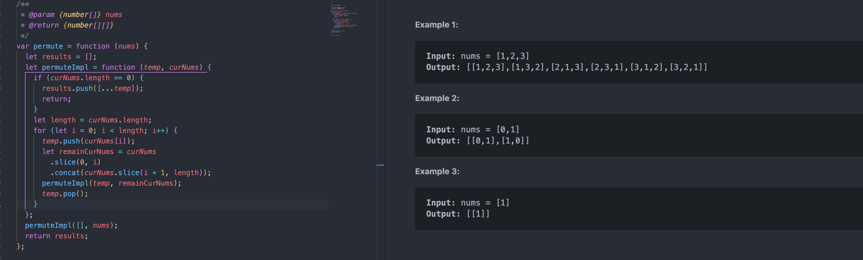The image size is (863, 260).
Task: Click the "results.push([...temp]);" statement
Action: [92, 88]
